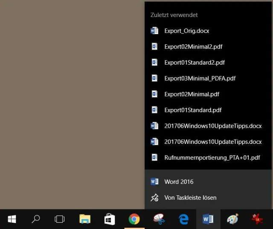Viewport: 273px width, 229px height.
Task: Open Rufnummernportierung_PTA+01.pdf
Action: [212, 157]
